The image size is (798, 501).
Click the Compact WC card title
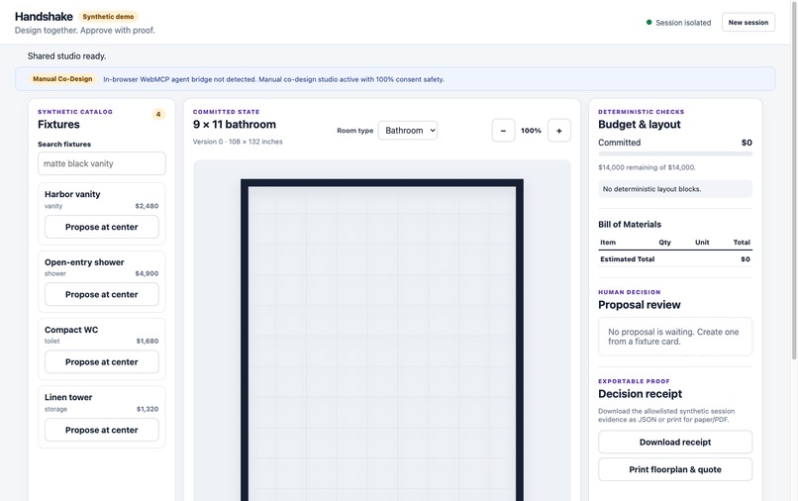point(71,330)
